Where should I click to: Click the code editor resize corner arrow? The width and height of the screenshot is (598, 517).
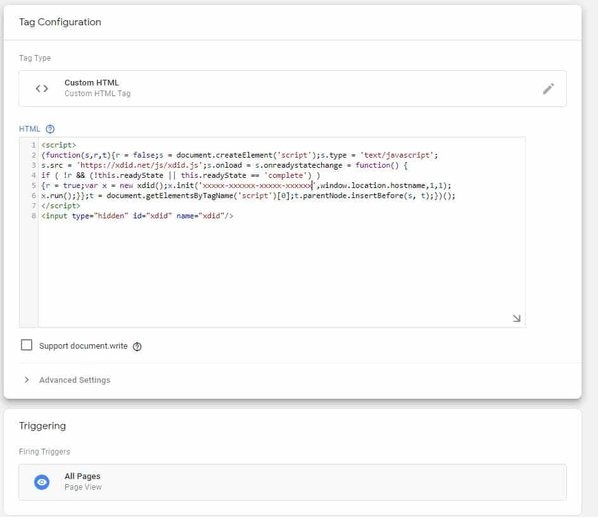point(516,318)
